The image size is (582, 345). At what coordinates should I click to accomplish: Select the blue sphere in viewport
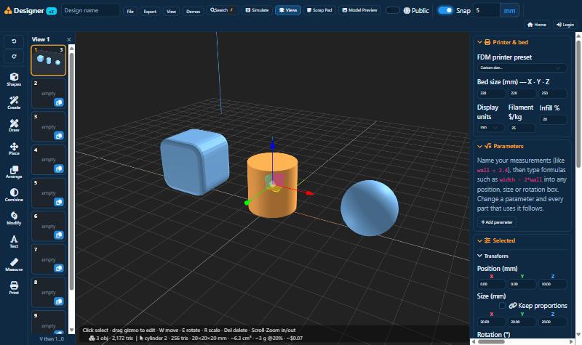[370, 208]
